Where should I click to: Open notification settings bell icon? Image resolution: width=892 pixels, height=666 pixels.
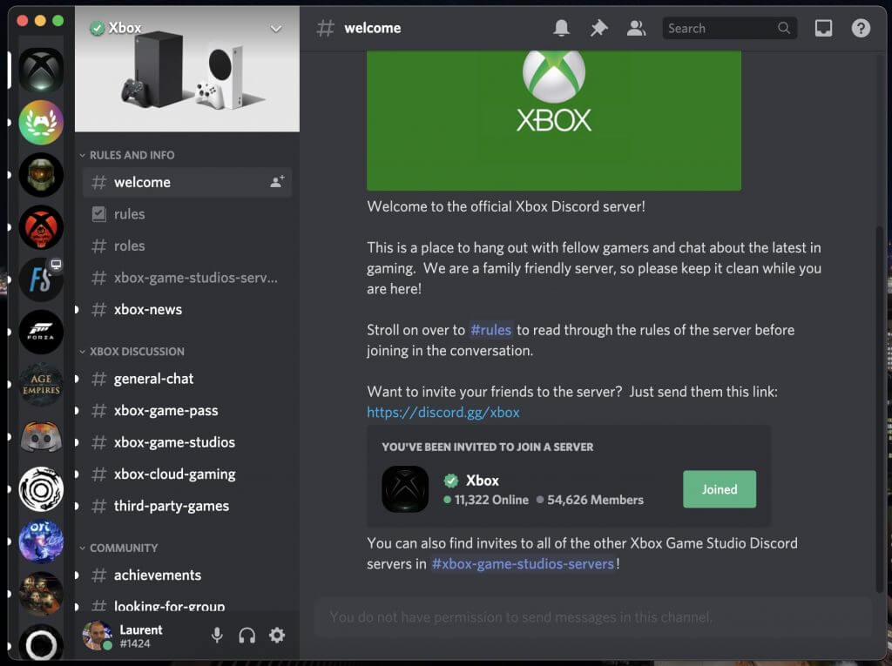pyautogui.click(x=562, y=28)
